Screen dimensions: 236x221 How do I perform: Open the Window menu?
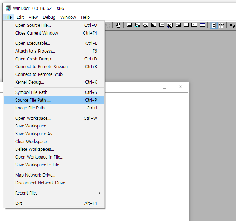(x=68, y=17)
